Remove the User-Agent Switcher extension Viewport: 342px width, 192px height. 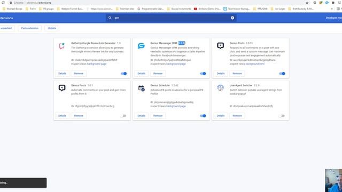coord(237,116)
